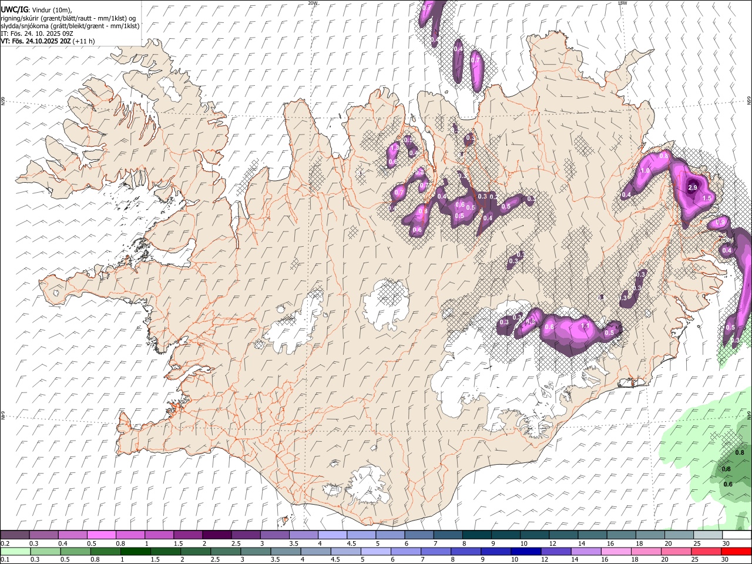Click the "slydda/snjókoma" legend description line

[70, 26]
